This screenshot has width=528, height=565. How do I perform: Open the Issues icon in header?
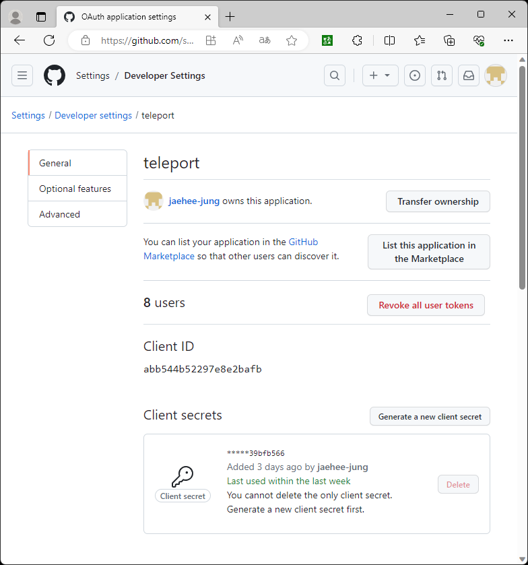(x=415, y=75)
